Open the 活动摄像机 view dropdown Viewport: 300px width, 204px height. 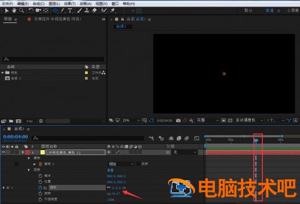[x=249, y=121]
